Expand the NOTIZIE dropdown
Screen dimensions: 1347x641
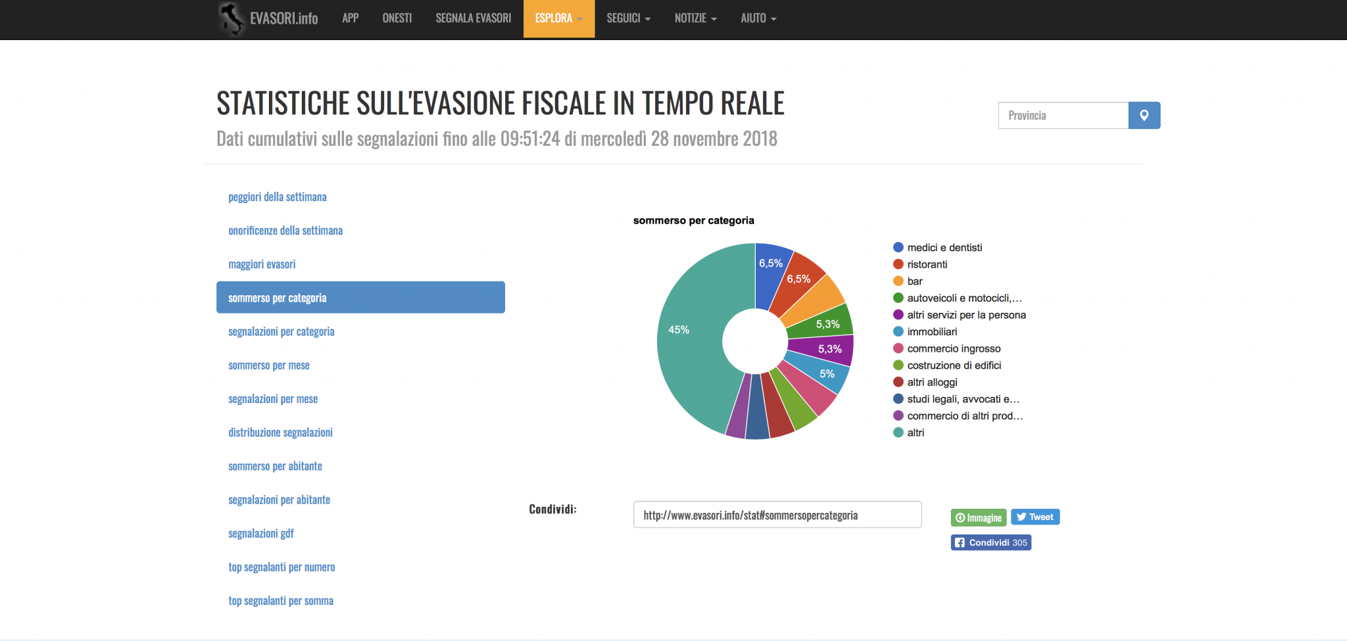pyautogui.click(x=695, y=18)
